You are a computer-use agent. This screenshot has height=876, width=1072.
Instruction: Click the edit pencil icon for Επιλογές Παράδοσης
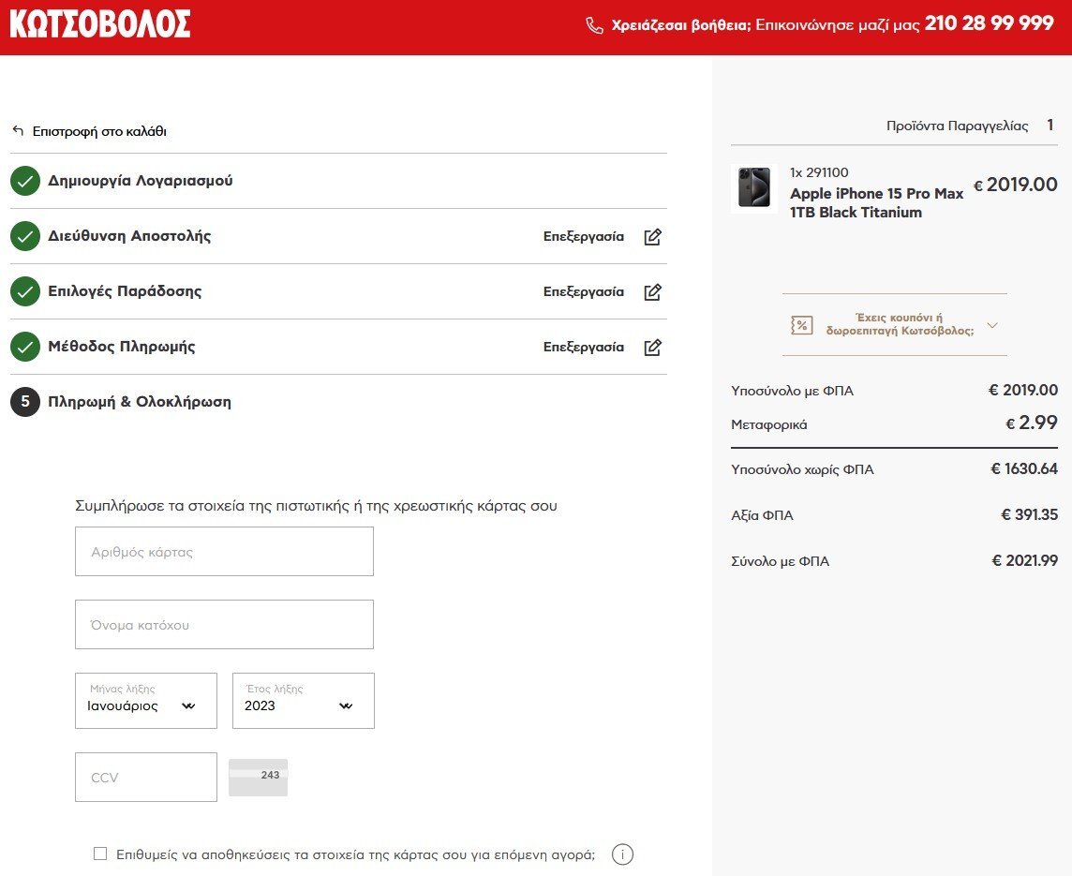(x=653, y=291)
